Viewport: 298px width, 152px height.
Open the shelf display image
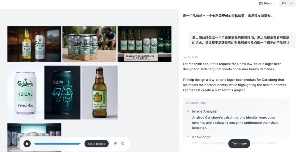144,44
